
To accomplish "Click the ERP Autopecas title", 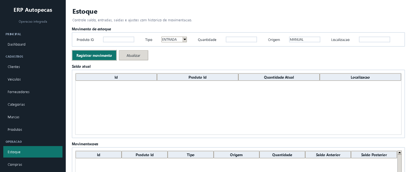I will pos(33,10).
